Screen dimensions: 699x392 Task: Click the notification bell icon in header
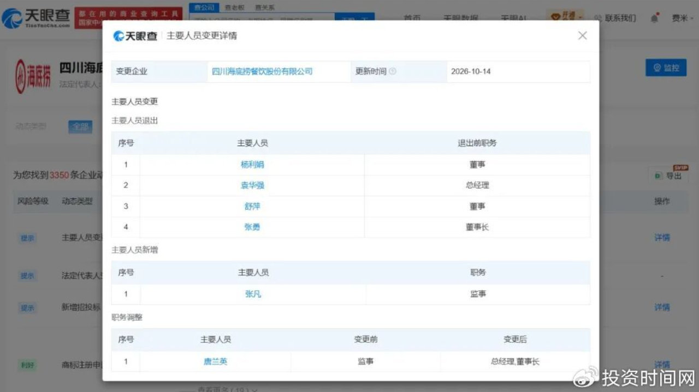655,18
